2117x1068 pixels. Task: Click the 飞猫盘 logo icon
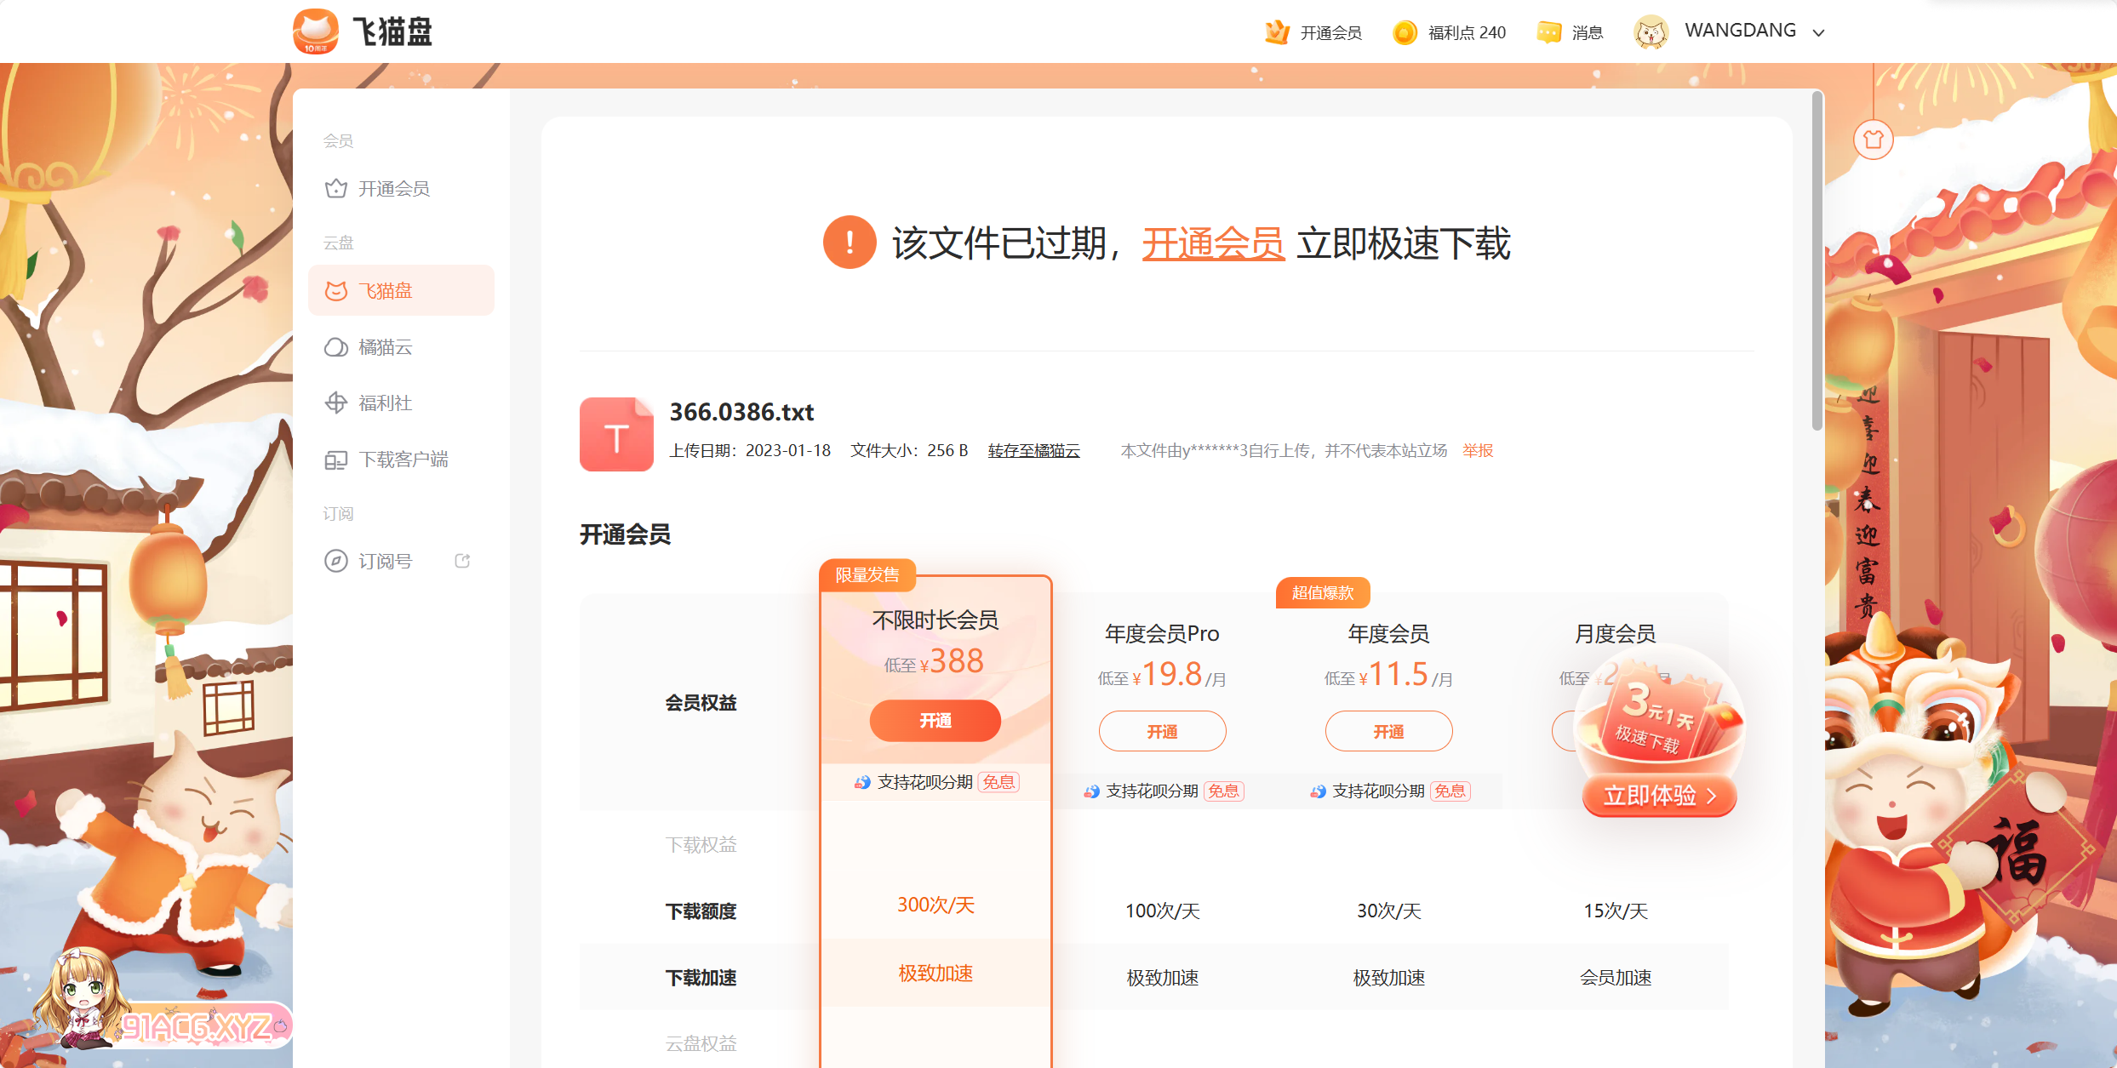[316, 31]
